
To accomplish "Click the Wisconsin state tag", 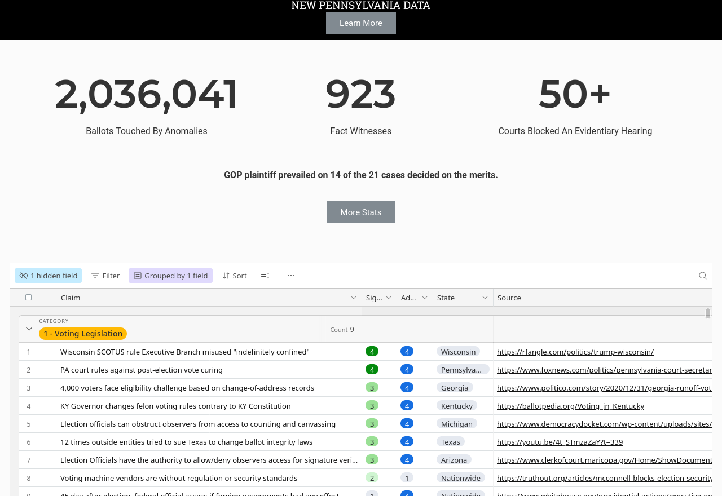I will coord(458,352).
